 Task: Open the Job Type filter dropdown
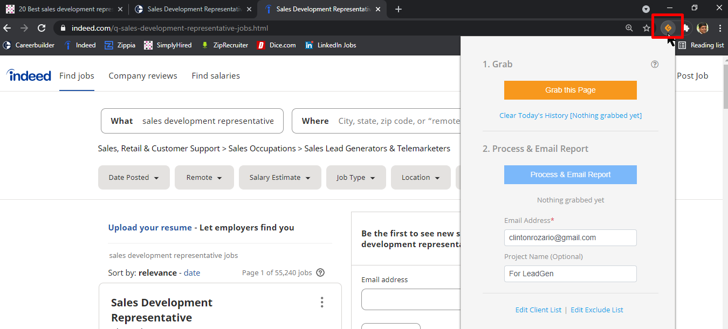(x=356, y=177)
